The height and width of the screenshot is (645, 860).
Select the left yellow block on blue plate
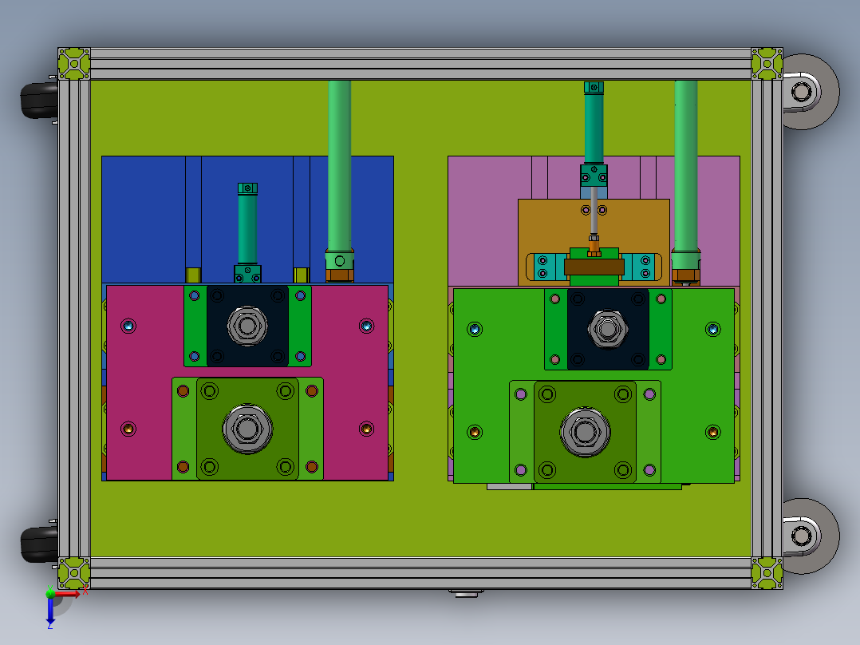click(193, 275)
